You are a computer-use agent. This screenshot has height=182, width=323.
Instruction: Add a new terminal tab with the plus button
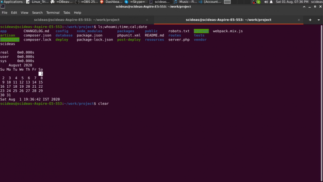point(310,20)
